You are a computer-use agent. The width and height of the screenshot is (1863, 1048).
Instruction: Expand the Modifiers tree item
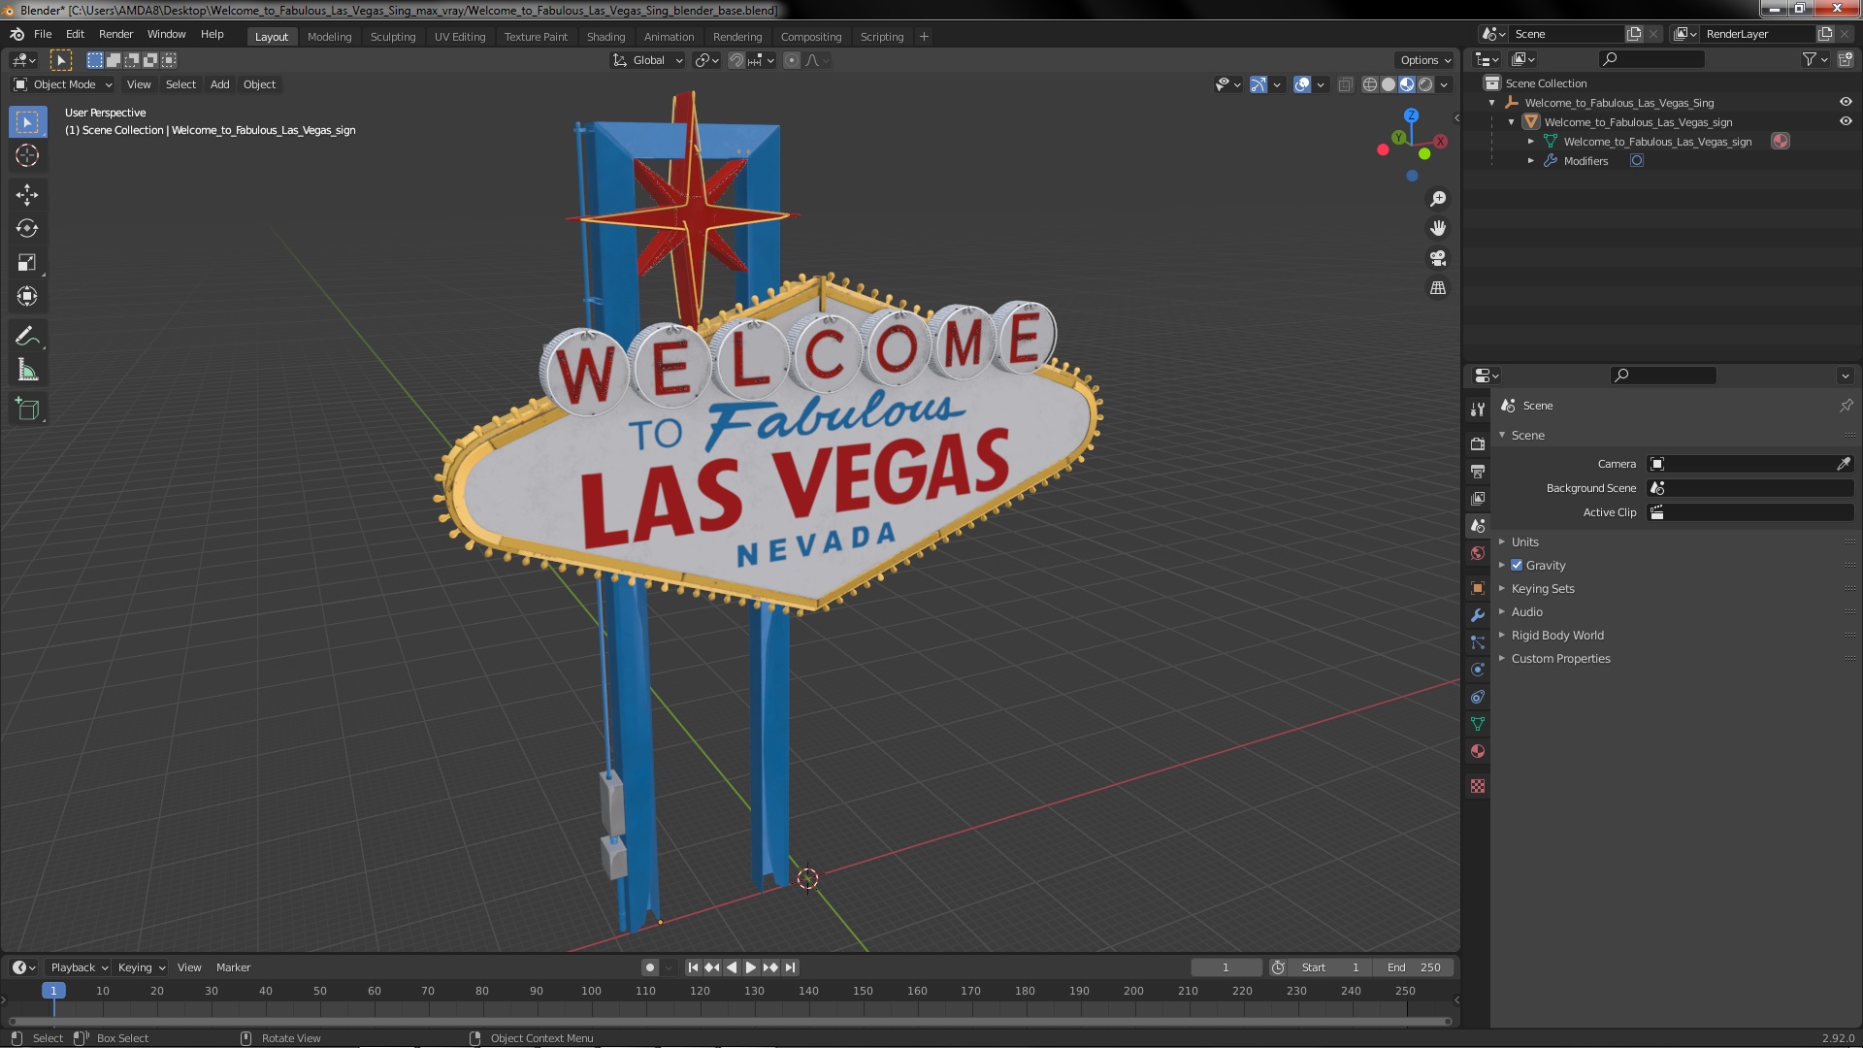(x=1531, y=161)
